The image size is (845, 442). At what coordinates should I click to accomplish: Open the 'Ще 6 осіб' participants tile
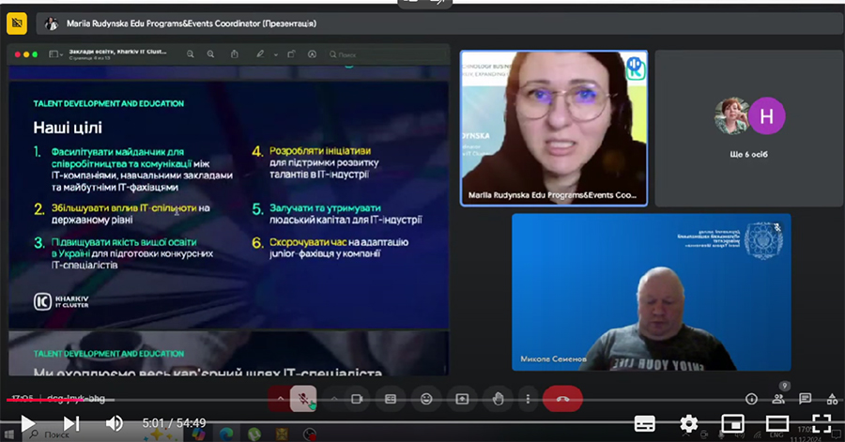(x=748, y=129)
